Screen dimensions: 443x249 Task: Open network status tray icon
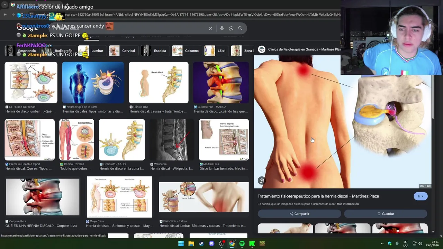[414, 243]
